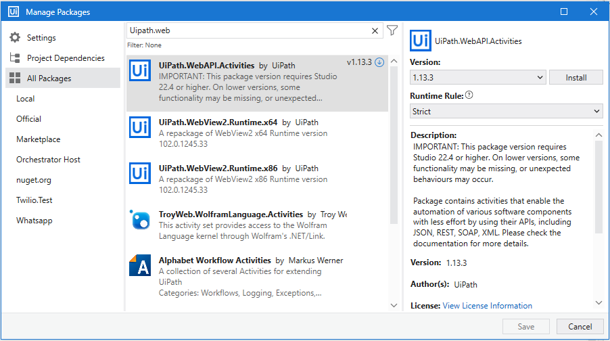Open the Version 1.13.3 dropdown

pyautogui.click(x=477, y=77)
